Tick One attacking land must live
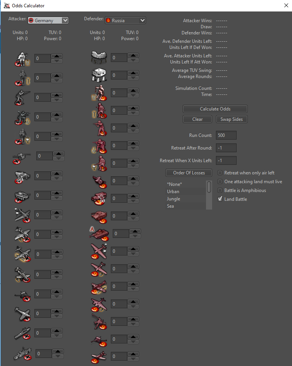Screen dimensions: 292x366 220,181
